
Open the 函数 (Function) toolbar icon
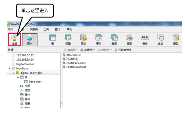[x=83, y=40]
